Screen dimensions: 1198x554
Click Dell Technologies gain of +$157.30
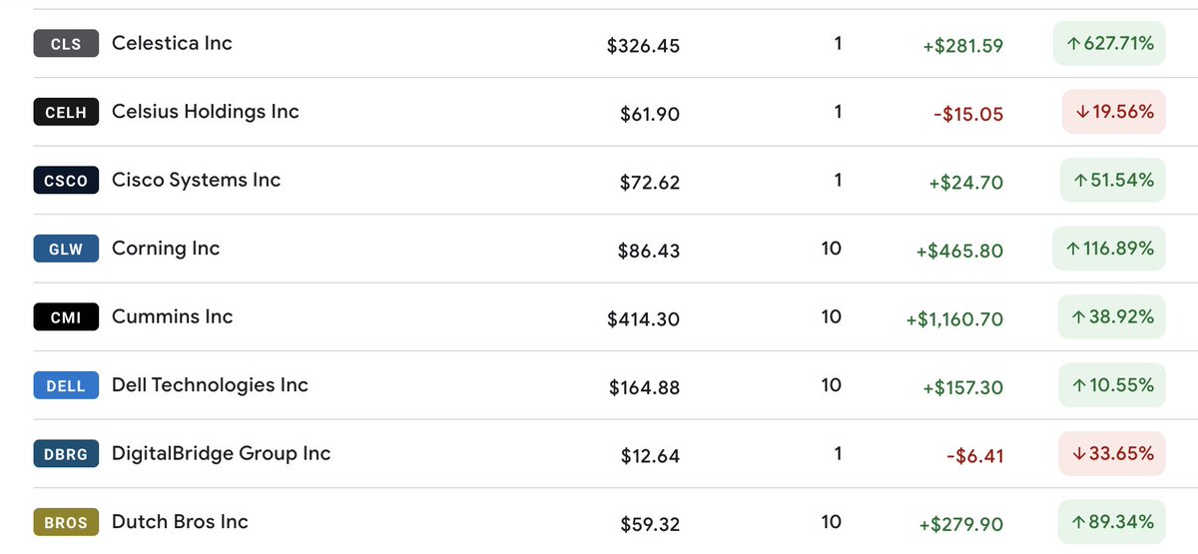[x=962, y=387]
